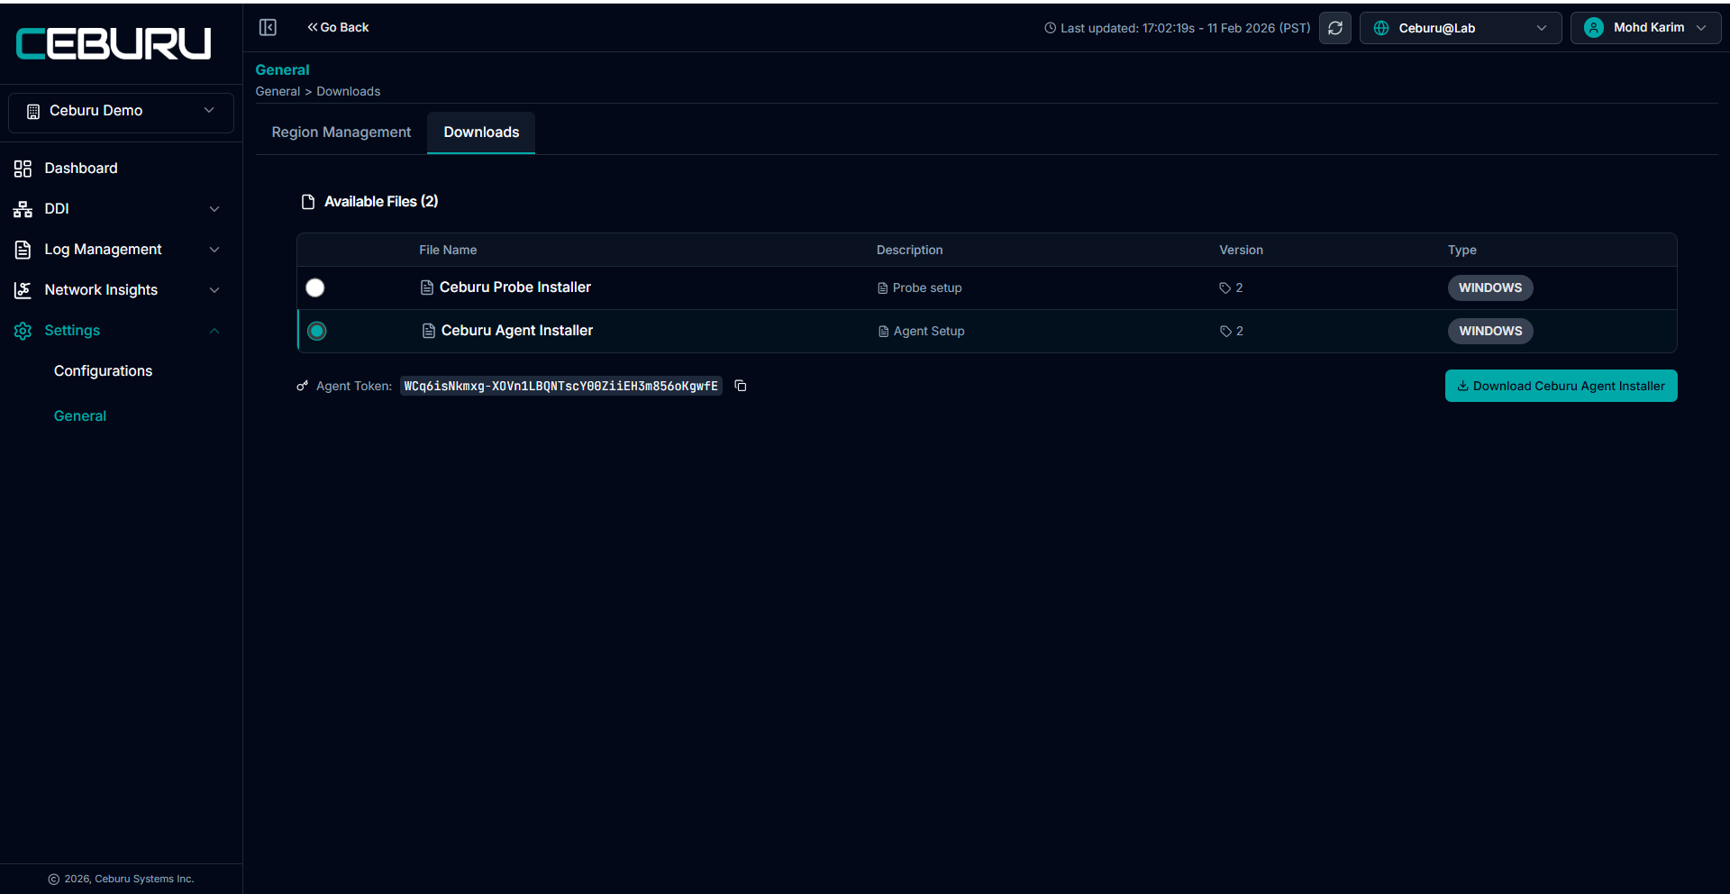Screen dimensions: 1730x894
Task: Click the Available Files (2) heading
Action: coord(381,202)
